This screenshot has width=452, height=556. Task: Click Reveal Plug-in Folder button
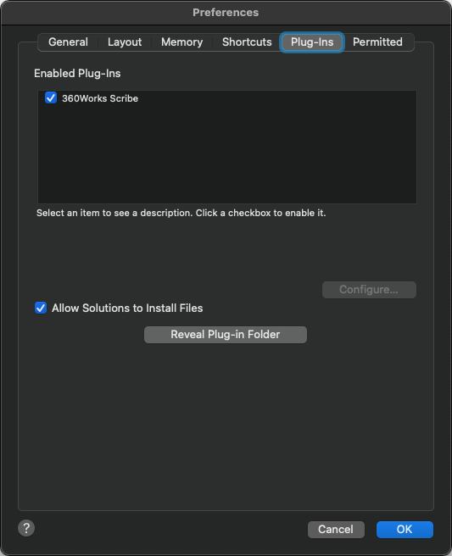pyautogui.click(x=226, y=335)
